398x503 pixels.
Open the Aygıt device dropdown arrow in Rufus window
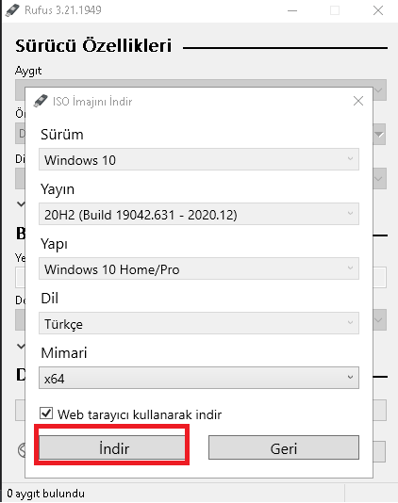click(x=379, y=90)
